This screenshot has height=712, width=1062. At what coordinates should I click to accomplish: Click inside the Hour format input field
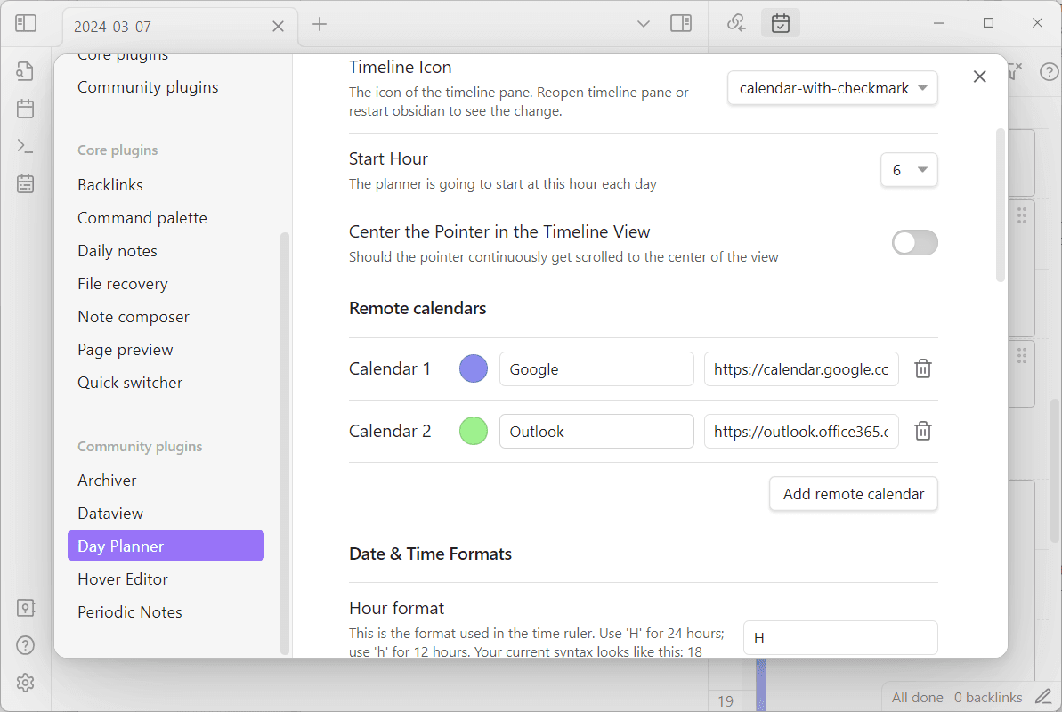[839, 637]
